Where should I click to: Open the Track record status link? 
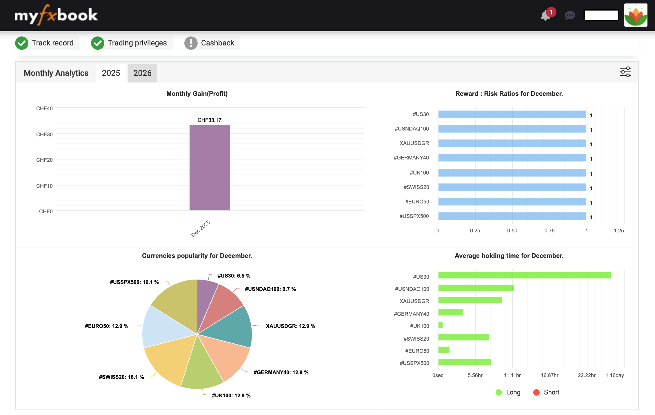[52, 43]
